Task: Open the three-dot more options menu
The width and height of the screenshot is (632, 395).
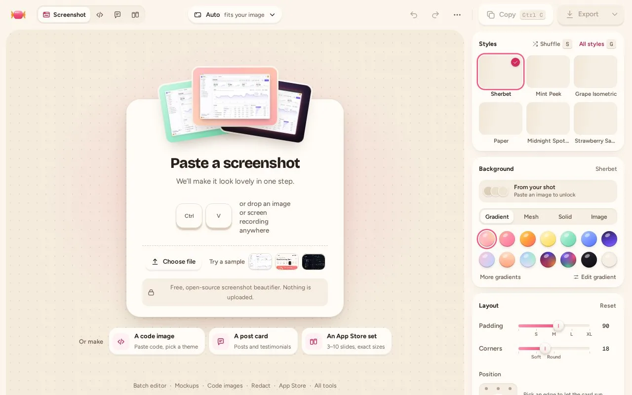Action: coord(457,15)
